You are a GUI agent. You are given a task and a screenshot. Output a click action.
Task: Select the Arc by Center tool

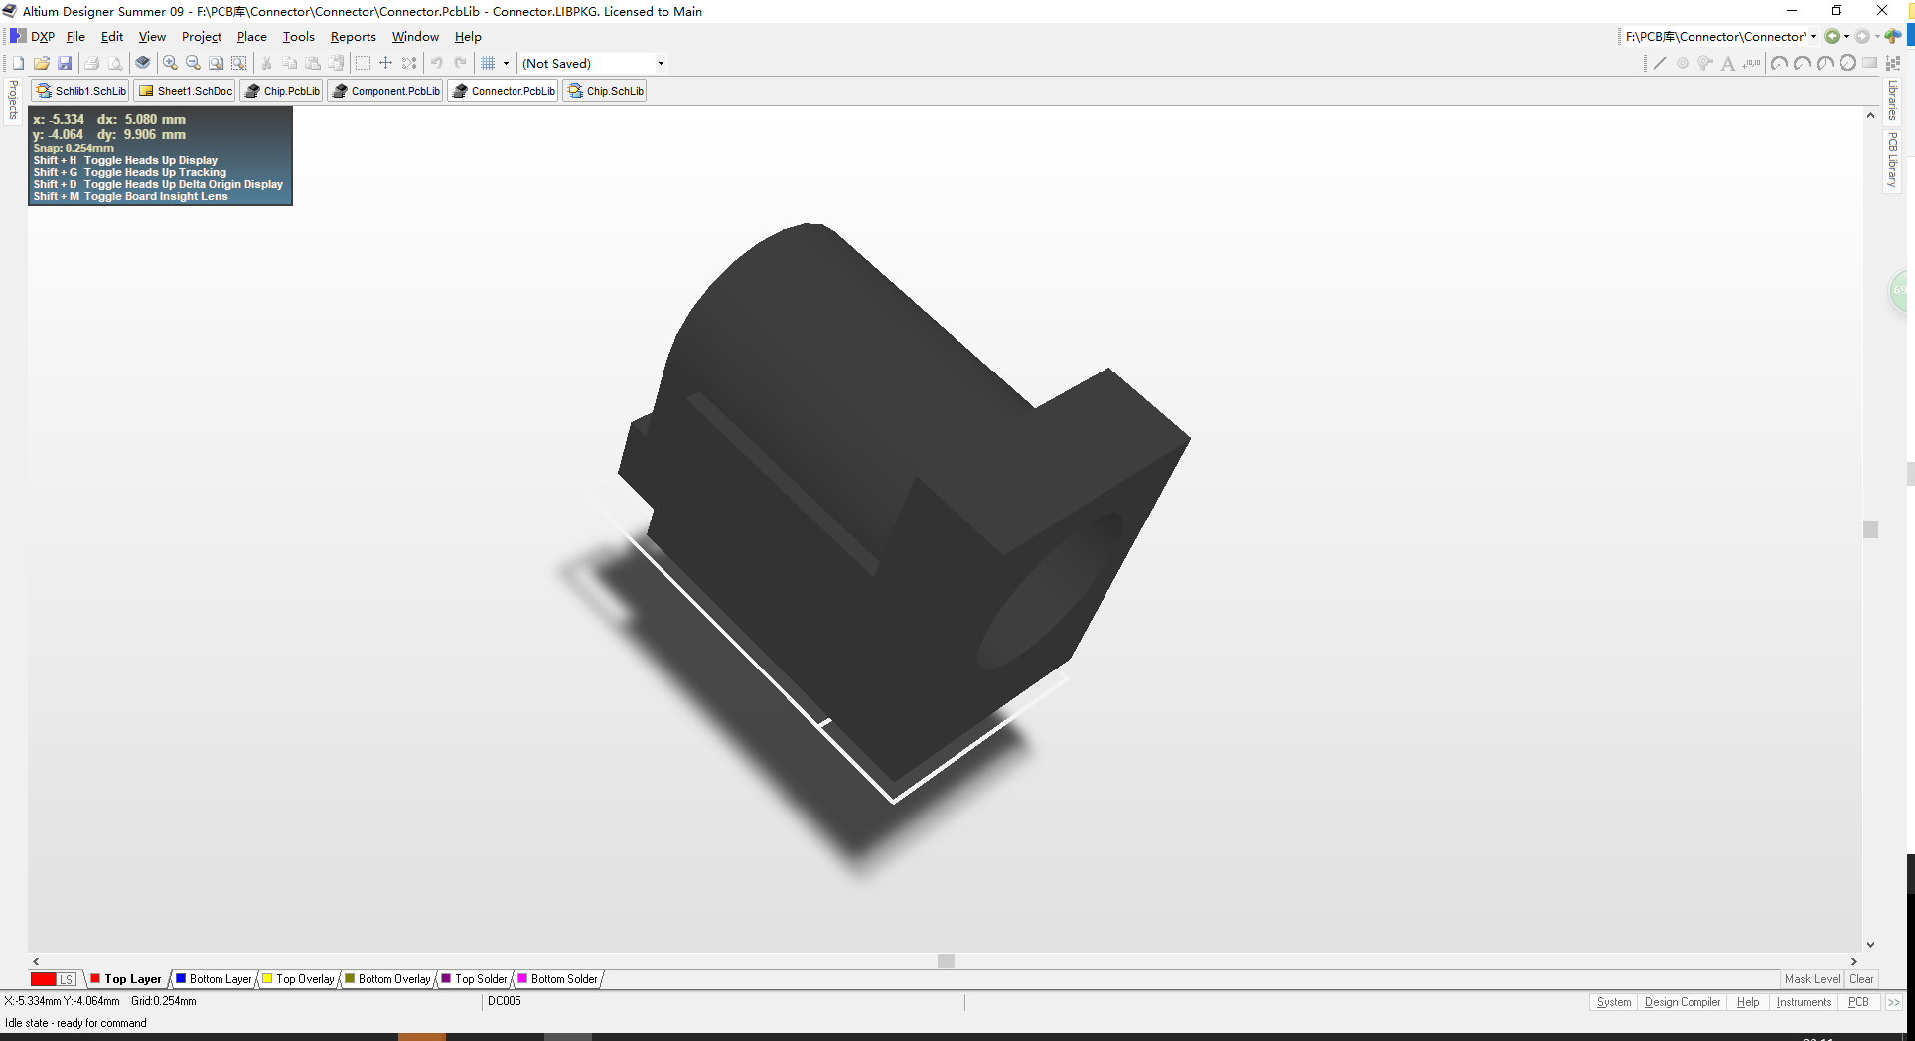pos(1779,63)
